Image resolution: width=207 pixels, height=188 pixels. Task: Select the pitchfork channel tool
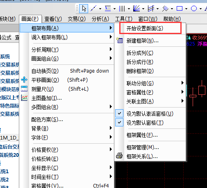(x=151, y=9)
